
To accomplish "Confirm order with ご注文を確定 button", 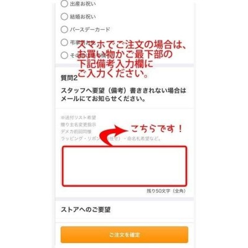I will pyautogui.click(x=125, y=235).
